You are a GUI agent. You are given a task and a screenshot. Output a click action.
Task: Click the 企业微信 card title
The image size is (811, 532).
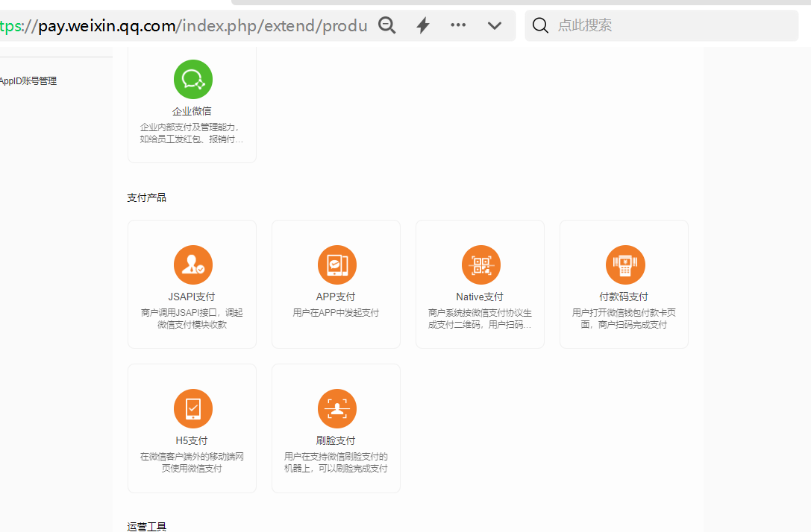tap(192, 111)
